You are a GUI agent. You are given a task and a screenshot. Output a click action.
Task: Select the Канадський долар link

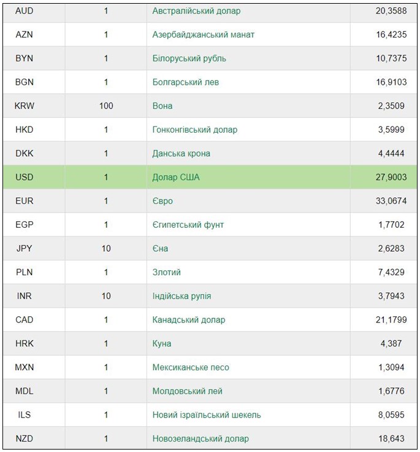click(188, 320)
